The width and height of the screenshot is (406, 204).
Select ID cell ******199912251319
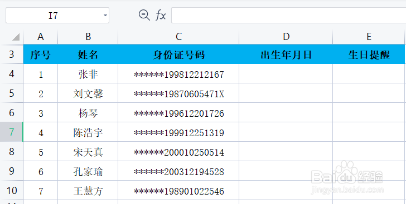click(178, 132)
